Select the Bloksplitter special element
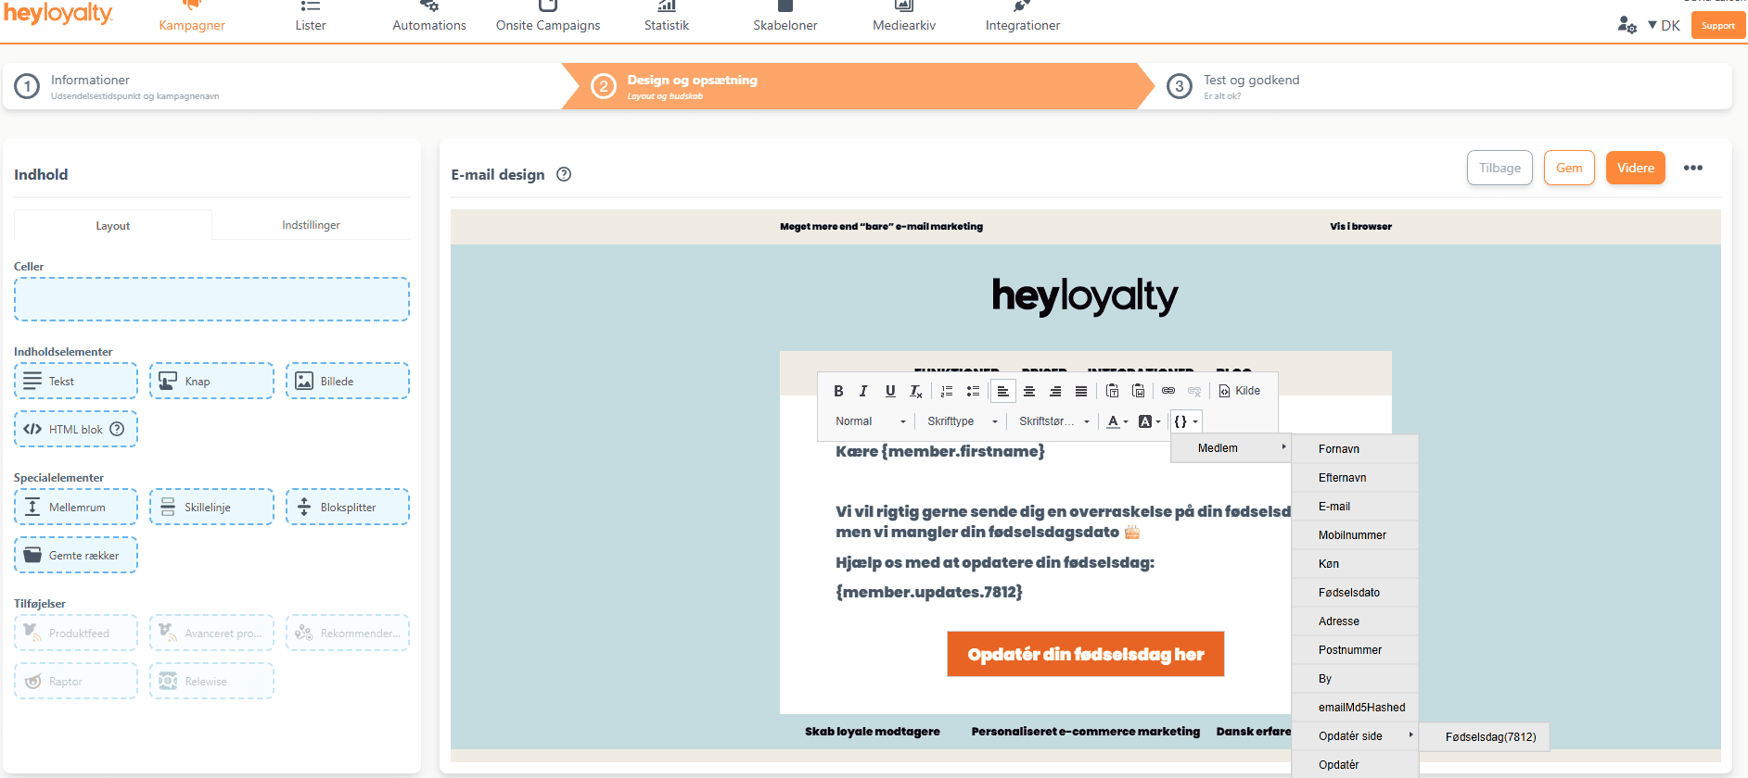This screenshot has width=1748, height=778. point(348,507)
